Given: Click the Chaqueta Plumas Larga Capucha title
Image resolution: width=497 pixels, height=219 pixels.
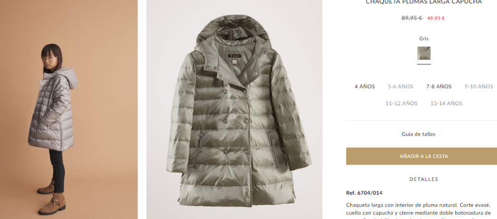Looking at the screenshot, I should (x=424, y=2).
